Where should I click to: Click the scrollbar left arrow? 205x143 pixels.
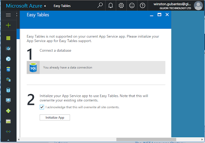(19, 139)
